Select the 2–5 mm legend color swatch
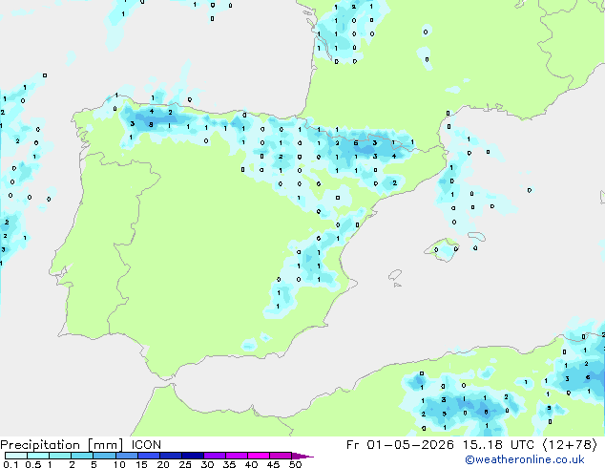This screenshot has width=605, height=468. click(82, 456)
